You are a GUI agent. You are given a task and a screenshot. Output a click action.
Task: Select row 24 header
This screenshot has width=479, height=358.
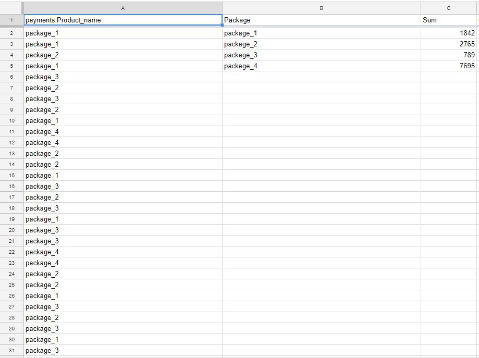[x=11, y=274]
